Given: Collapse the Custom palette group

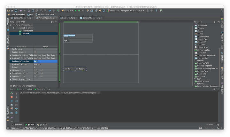Looking at the screenshot, I should [195, 60].
